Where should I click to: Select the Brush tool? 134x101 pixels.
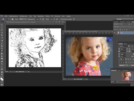(2, 43)
